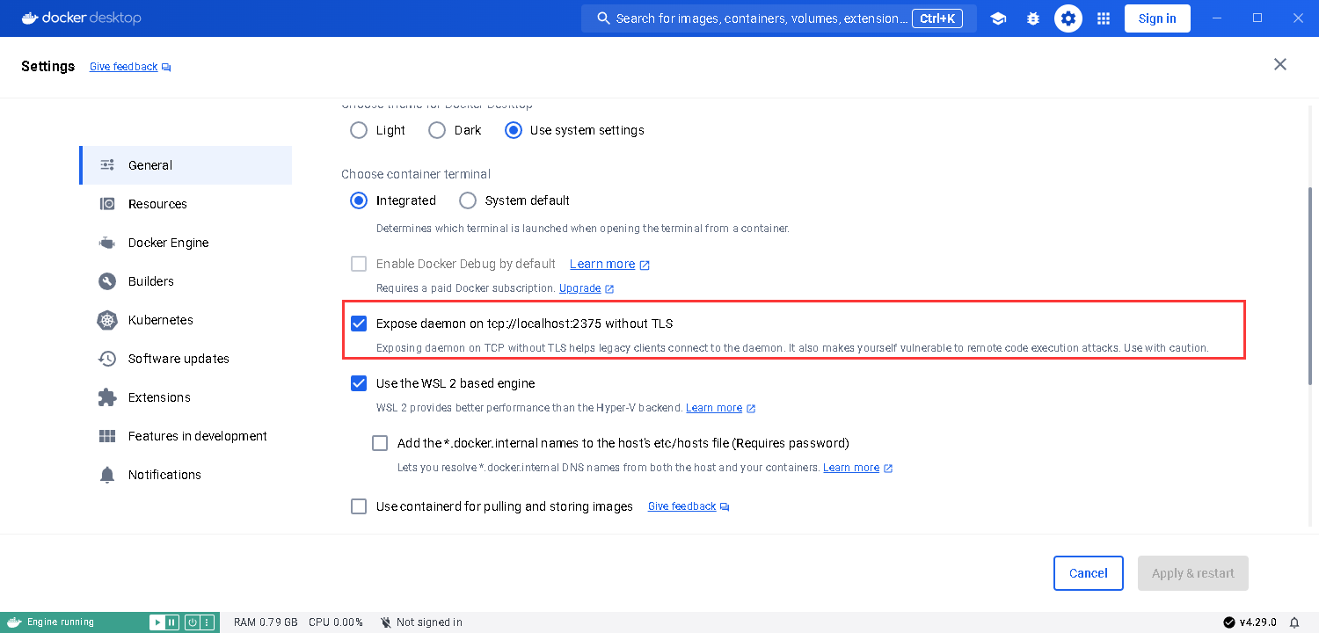Switch to the Docker Engine tab
The image size is (1319, 633).
[186, 243]
